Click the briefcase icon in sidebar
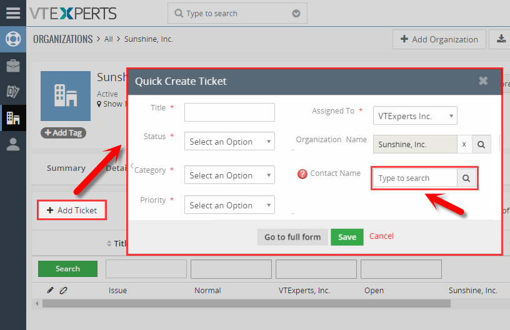Image resolution: width=510 pixels, height=330 pixels. point(13,66)
